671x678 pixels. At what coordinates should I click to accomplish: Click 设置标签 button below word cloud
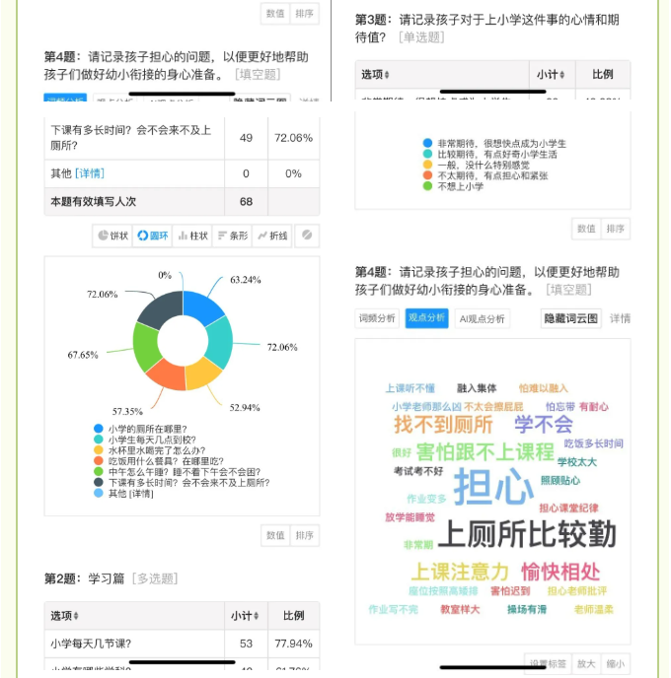[548, 663]
